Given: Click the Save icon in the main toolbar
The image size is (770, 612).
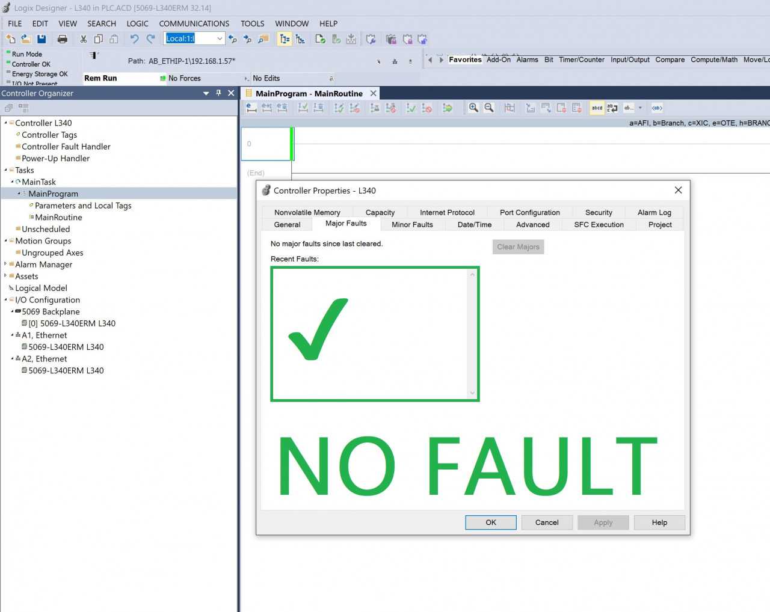Looking at the screenshot, I should (x=42, y=39).
